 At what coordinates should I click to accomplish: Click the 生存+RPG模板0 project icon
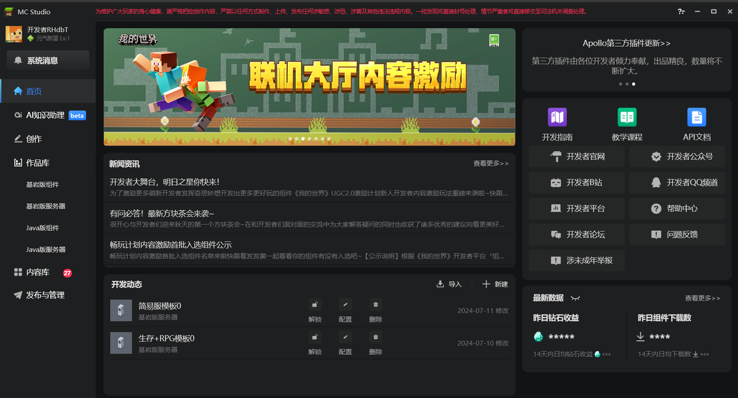tap(121, 343)
